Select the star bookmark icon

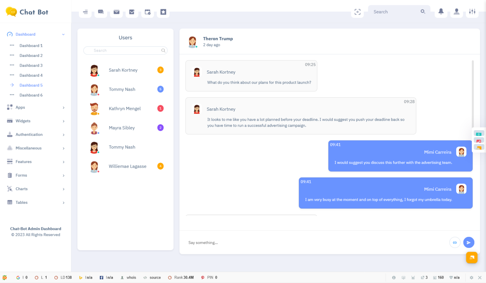point(163,12)
